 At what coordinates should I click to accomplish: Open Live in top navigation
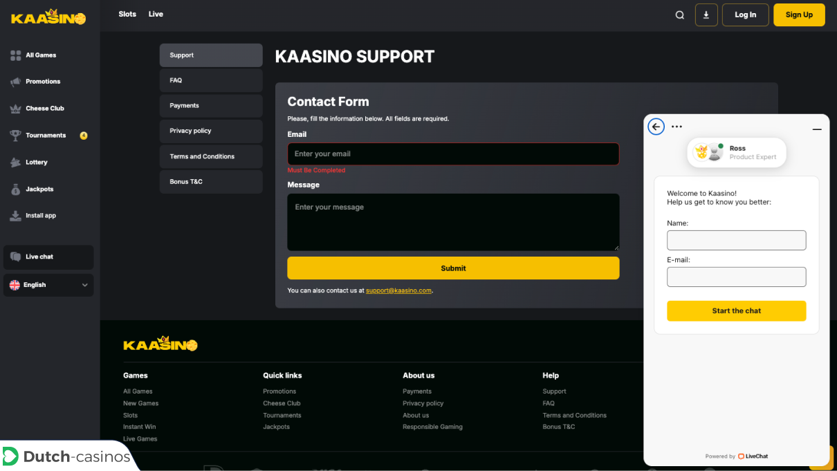coord(156,14)
